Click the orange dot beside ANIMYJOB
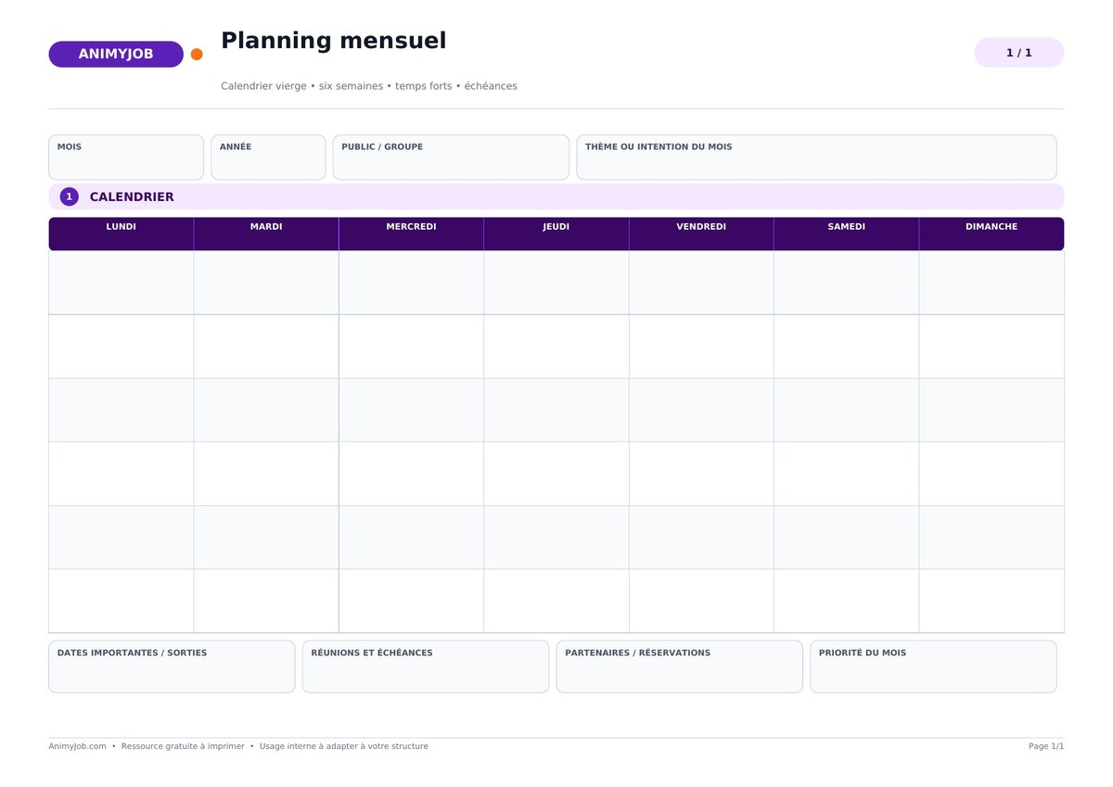1113x787 pixels. click(197, 54)
